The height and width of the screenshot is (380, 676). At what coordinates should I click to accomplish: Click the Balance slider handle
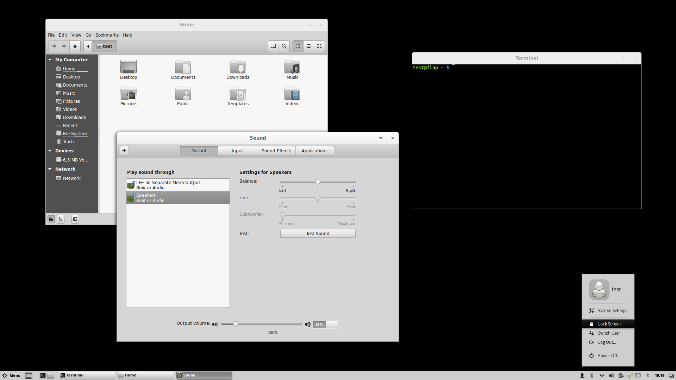(318, 182)
